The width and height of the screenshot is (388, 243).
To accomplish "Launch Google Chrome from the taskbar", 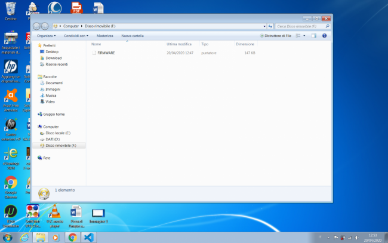I will point(72,236).
